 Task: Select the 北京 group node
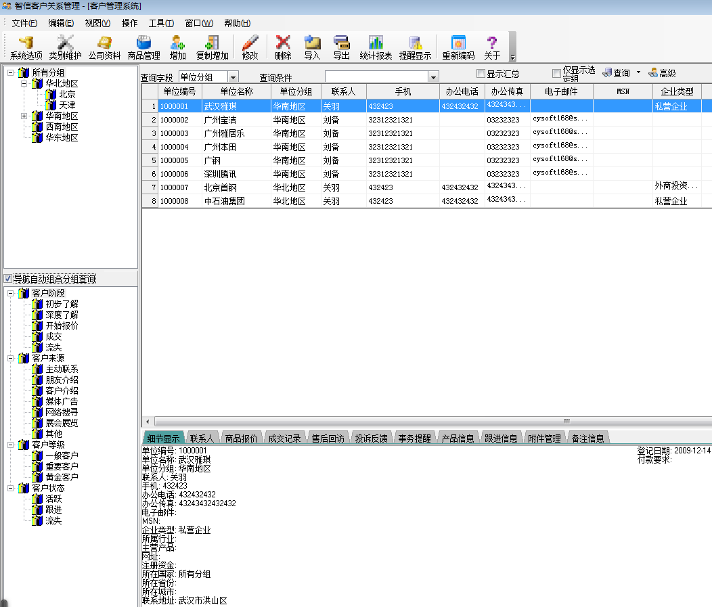(67, 95)
